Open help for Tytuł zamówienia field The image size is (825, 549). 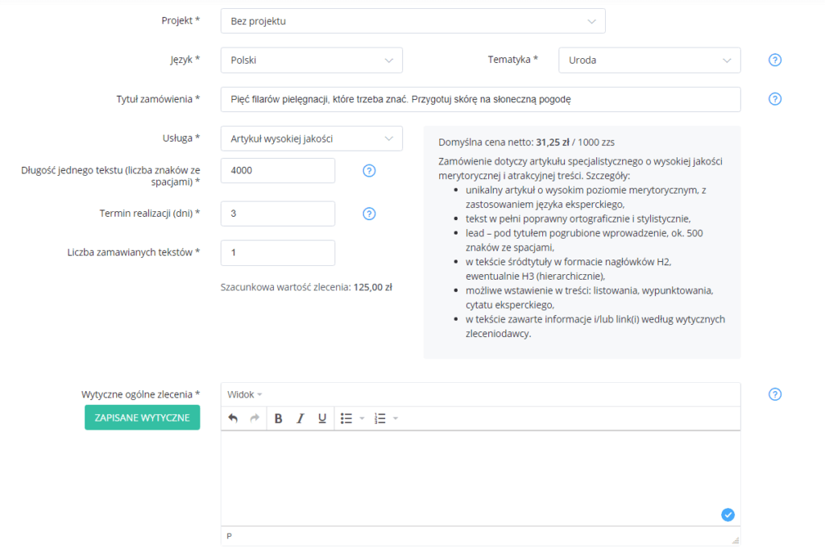click(775, 99)
